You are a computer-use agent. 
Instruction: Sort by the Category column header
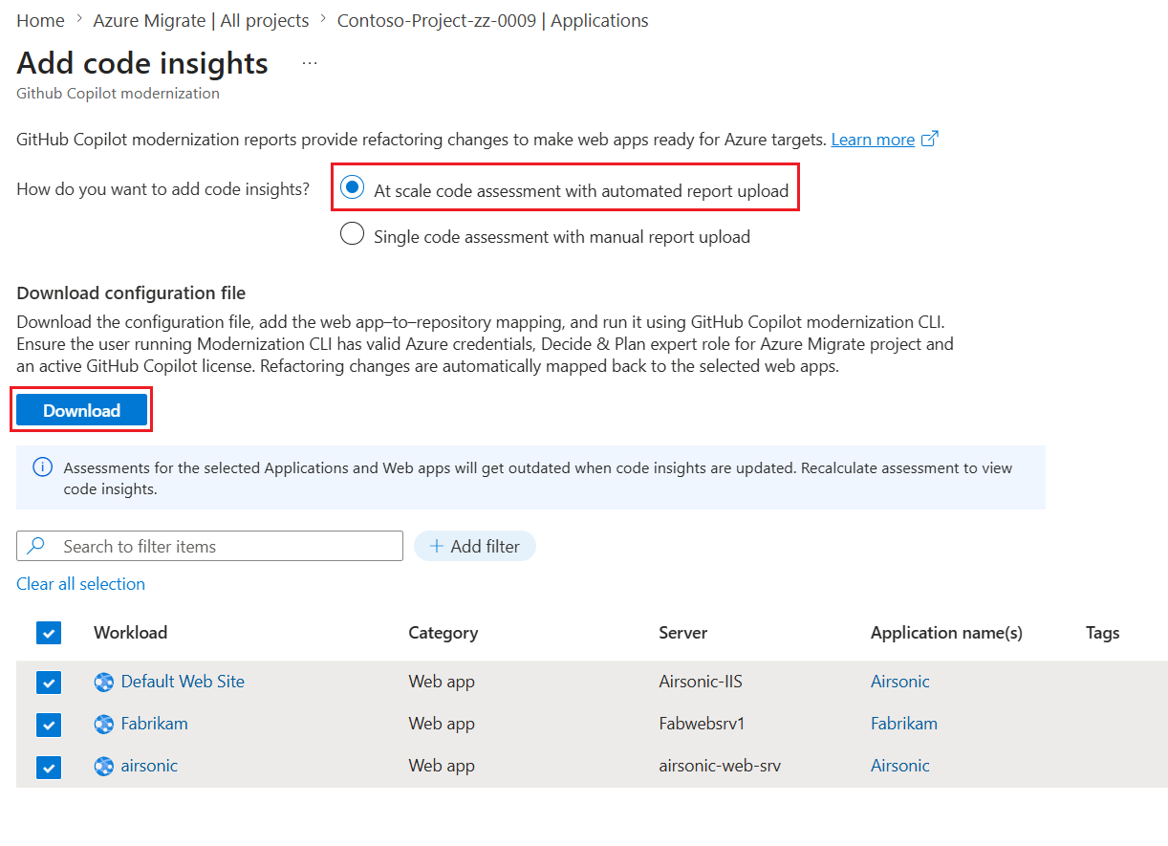(443, 633)
